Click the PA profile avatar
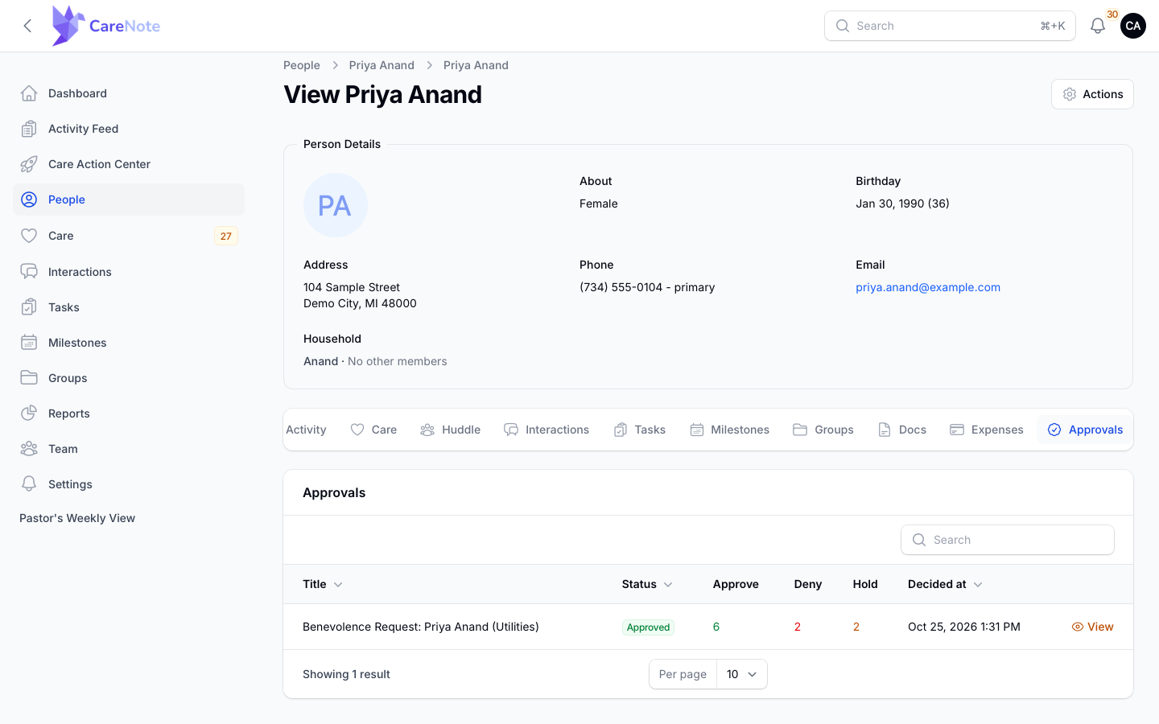Viewport: 1159px width, 724px height. [x=336, y=205]
